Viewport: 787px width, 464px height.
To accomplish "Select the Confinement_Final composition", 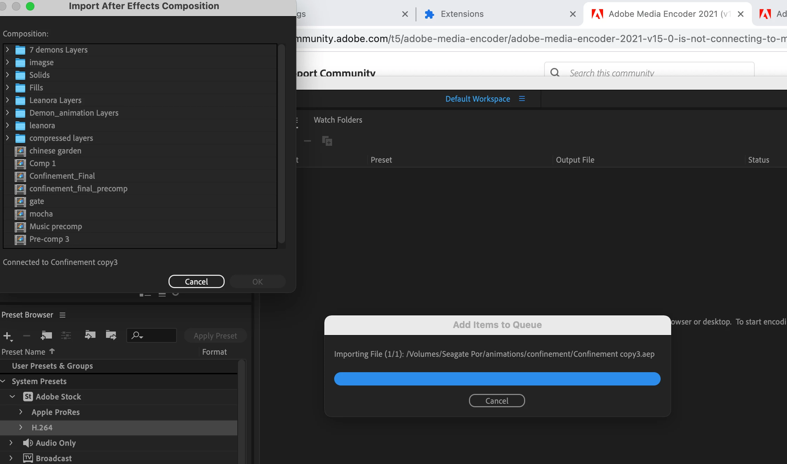I will (x=62, y=176).
